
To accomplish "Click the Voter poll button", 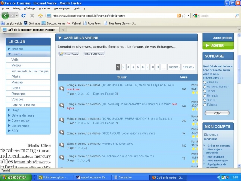I will point(217,113).
